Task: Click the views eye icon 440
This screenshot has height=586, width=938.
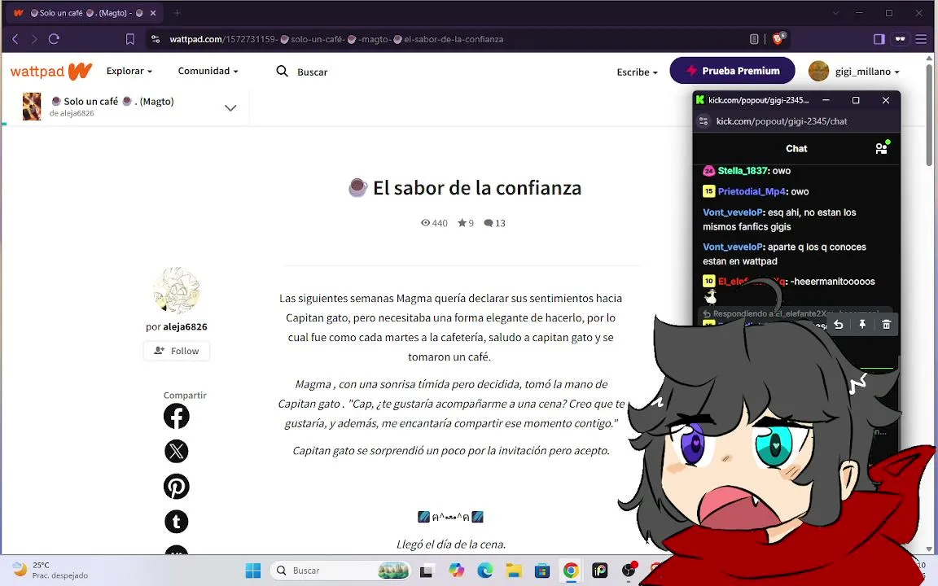Action: [434, 223]
